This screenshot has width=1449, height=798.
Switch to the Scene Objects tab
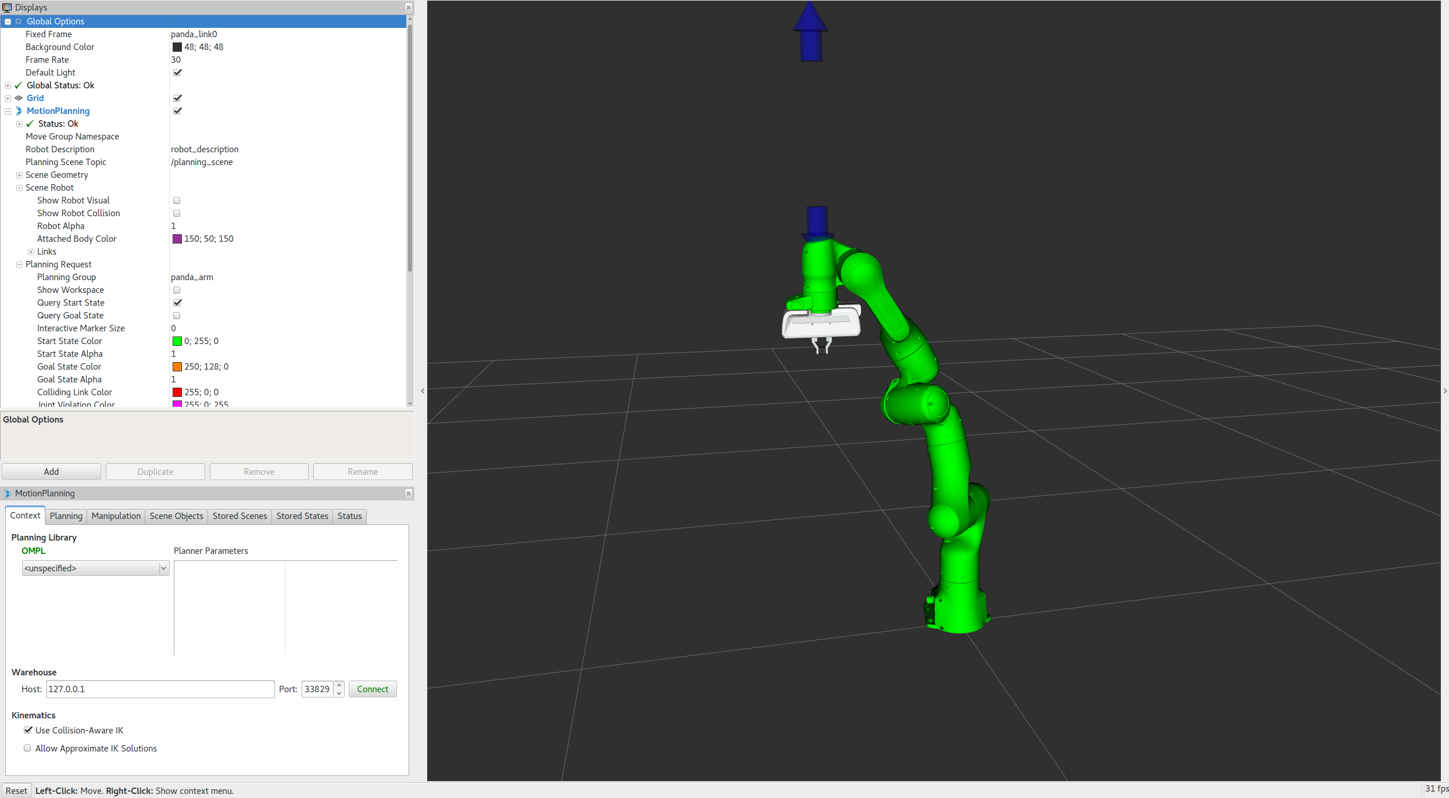(x=175, y=515)
